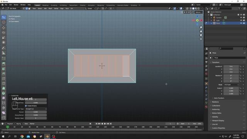Expand the Delta Transform panel

pyautogui.click(x=219, y=98)
